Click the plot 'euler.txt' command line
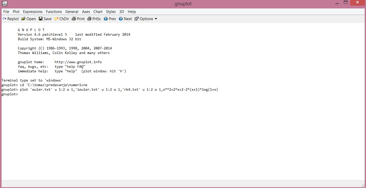This screenshot has height=188, width=366. coord(110,90)
